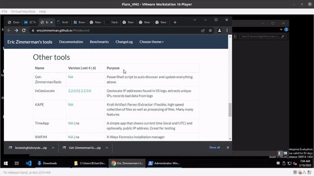Go back using Chrome's back arrow
This screenshot has height=176, width=314.
click(9, 30)
